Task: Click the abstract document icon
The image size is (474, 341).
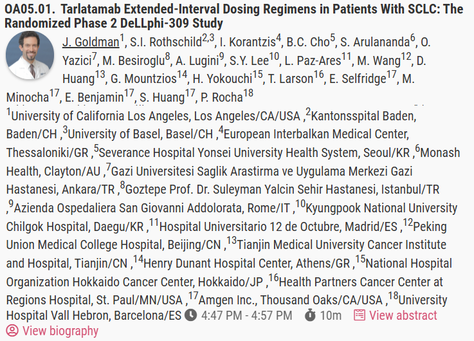Action: click(x=360, y=315)
